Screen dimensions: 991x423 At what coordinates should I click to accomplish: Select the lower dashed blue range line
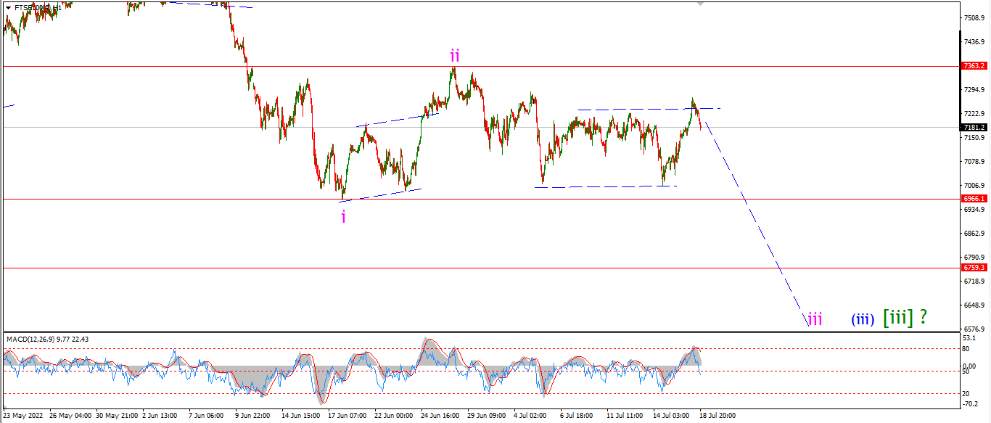coord(606,186)
